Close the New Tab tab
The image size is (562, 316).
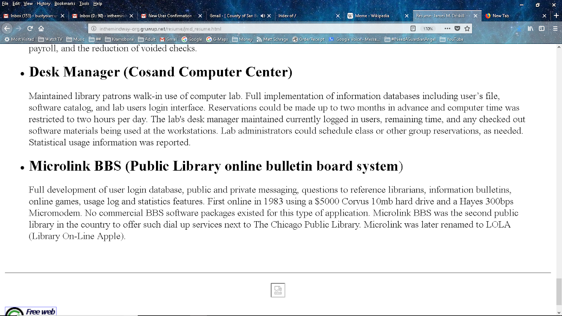(544, 16)
